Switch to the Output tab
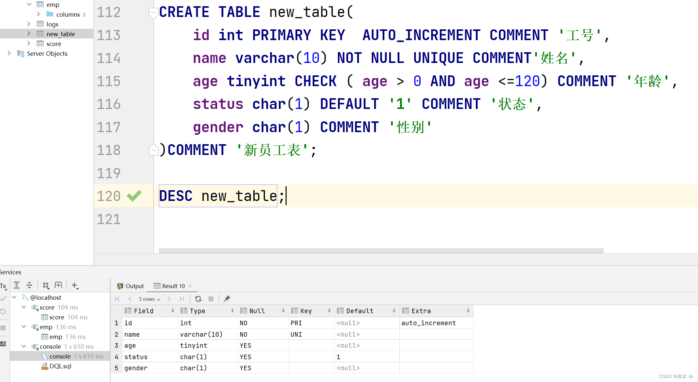698x382 pixels. click(x=130, y=286)
